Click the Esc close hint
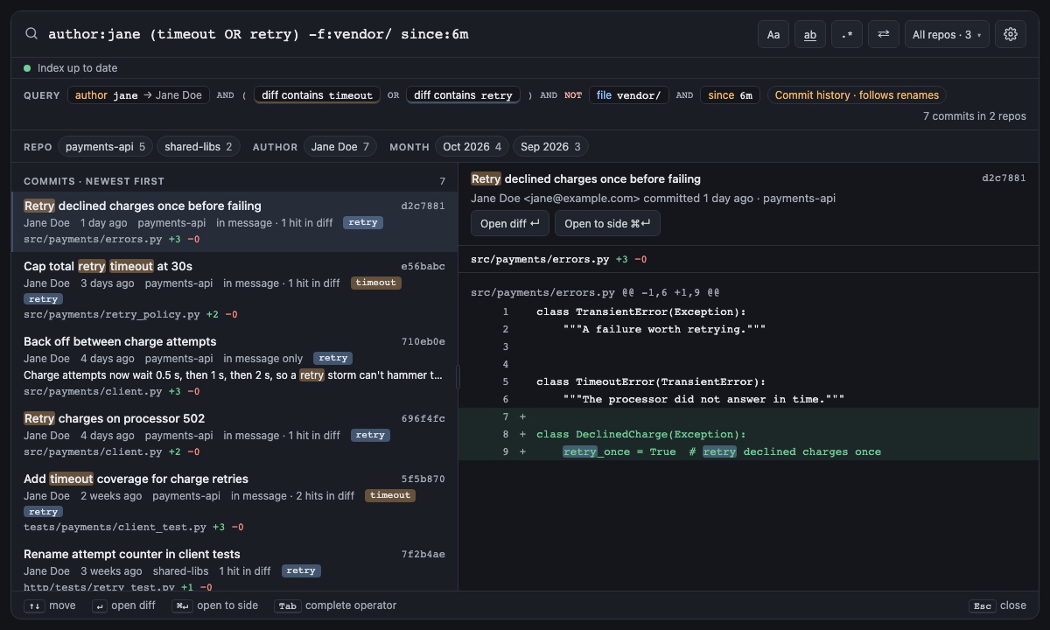This screenshot has width=1050, height=630. click(997, 605)
